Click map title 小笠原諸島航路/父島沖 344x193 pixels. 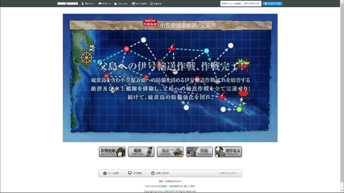[188, 25]
